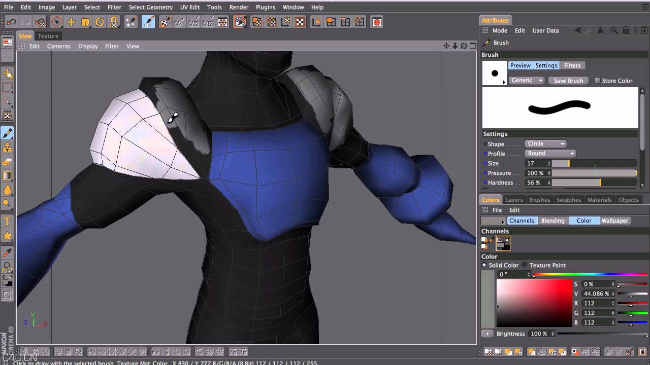Open the Shape dropdown set to Circle
This screenshot has height=365, width=650.
(545, 143)
